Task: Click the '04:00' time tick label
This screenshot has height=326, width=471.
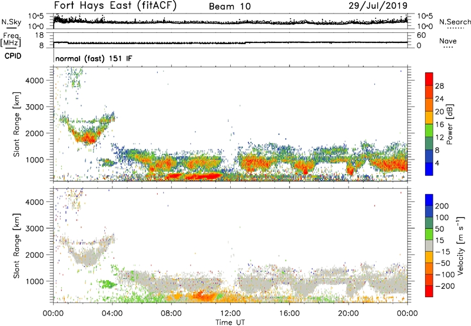Action: 112,314
